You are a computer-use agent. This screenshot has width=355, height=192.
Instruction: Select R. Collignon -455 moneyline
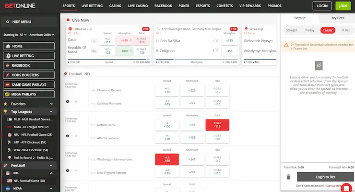click(229, 51)
